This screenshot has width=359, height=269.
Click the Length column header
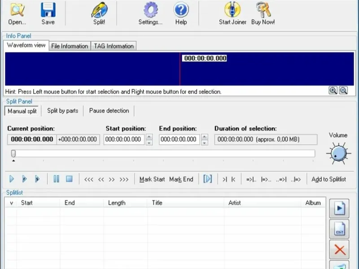(x=125, y=203)
